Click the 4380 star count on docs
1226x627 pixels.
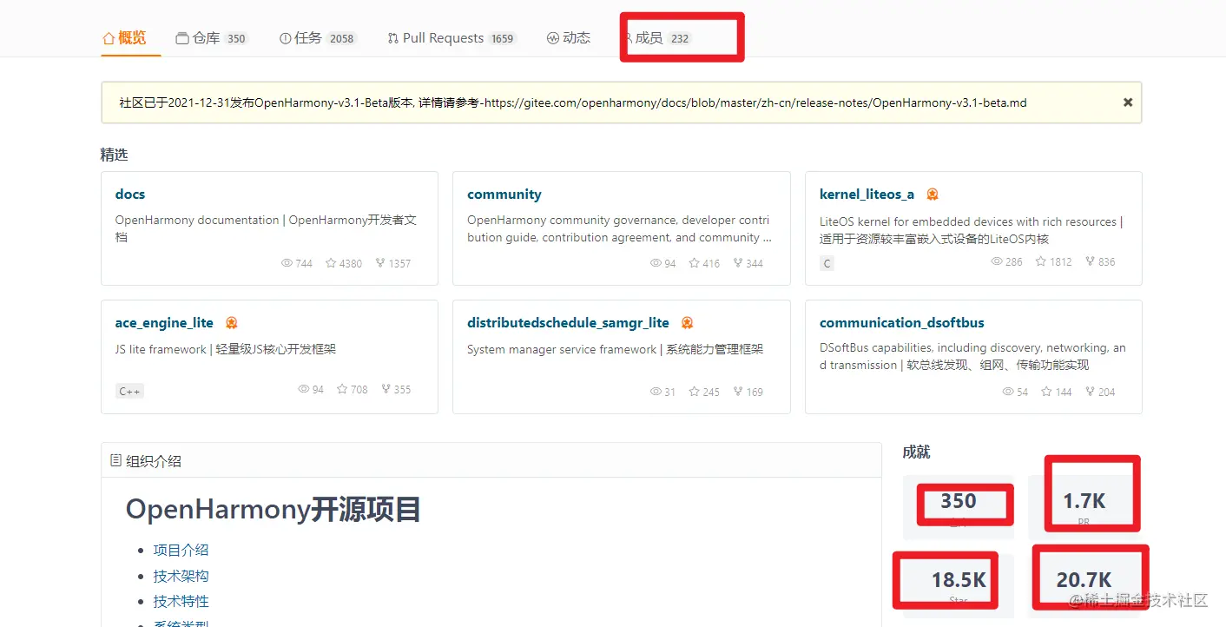[x=351, y=263]
